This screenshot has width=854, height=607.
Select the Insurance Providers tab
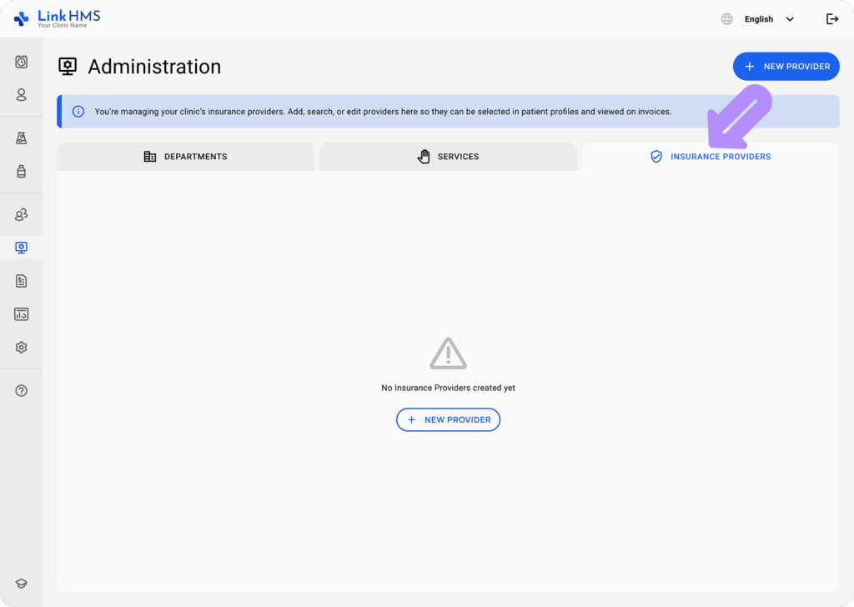click(x=711, y=157)
